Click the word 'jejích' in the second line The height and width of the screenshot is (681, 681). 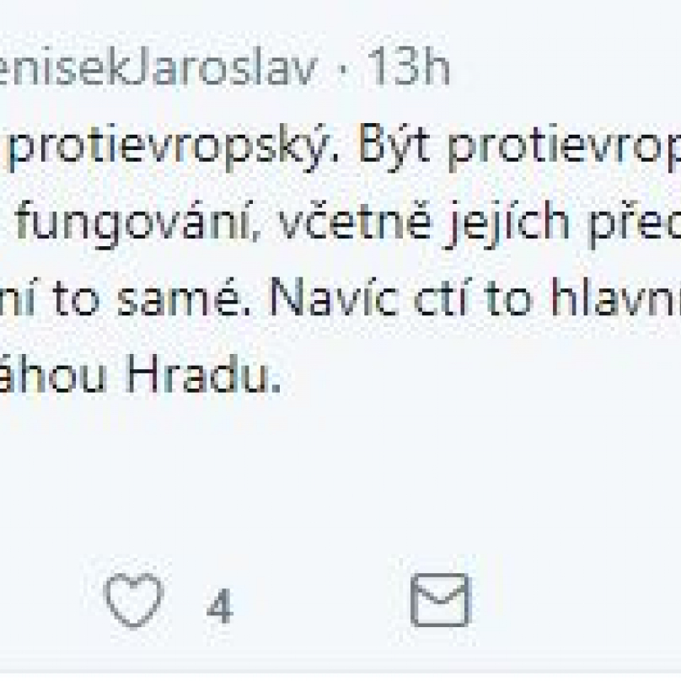click(x=507, y=223)
